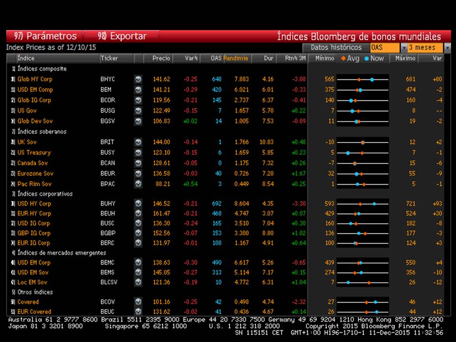Select the Rendimie column header
The height and width of the screenshot is (342, 456).
[x=236, y=58]
